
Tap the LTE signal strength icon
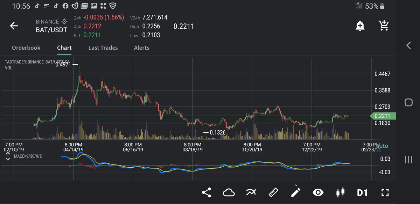[x=358, y=6]
